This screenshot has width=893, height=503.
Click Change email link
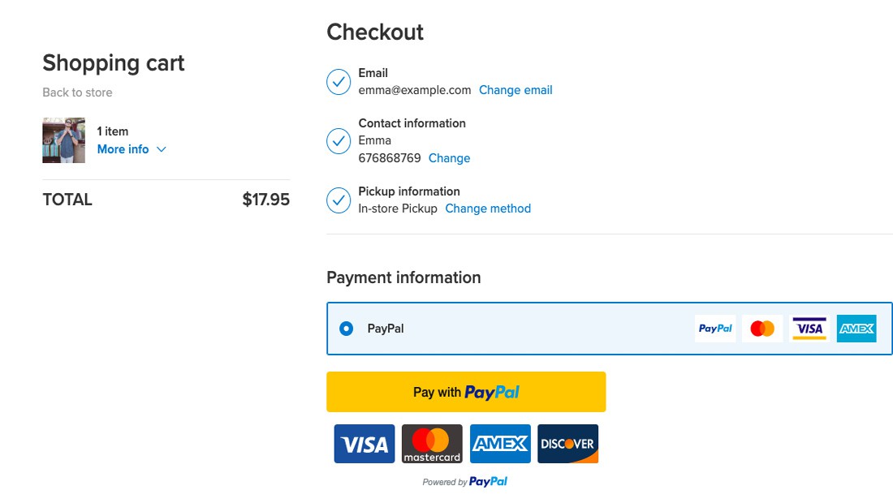(x=516, y=90)
